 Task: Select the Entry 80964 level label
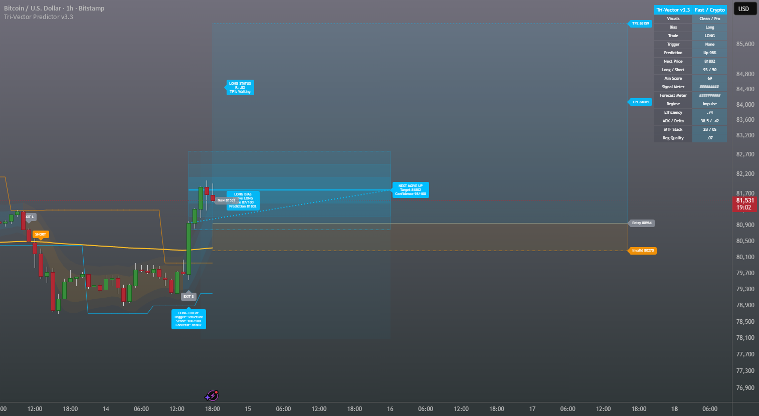(x=641, y=223)
